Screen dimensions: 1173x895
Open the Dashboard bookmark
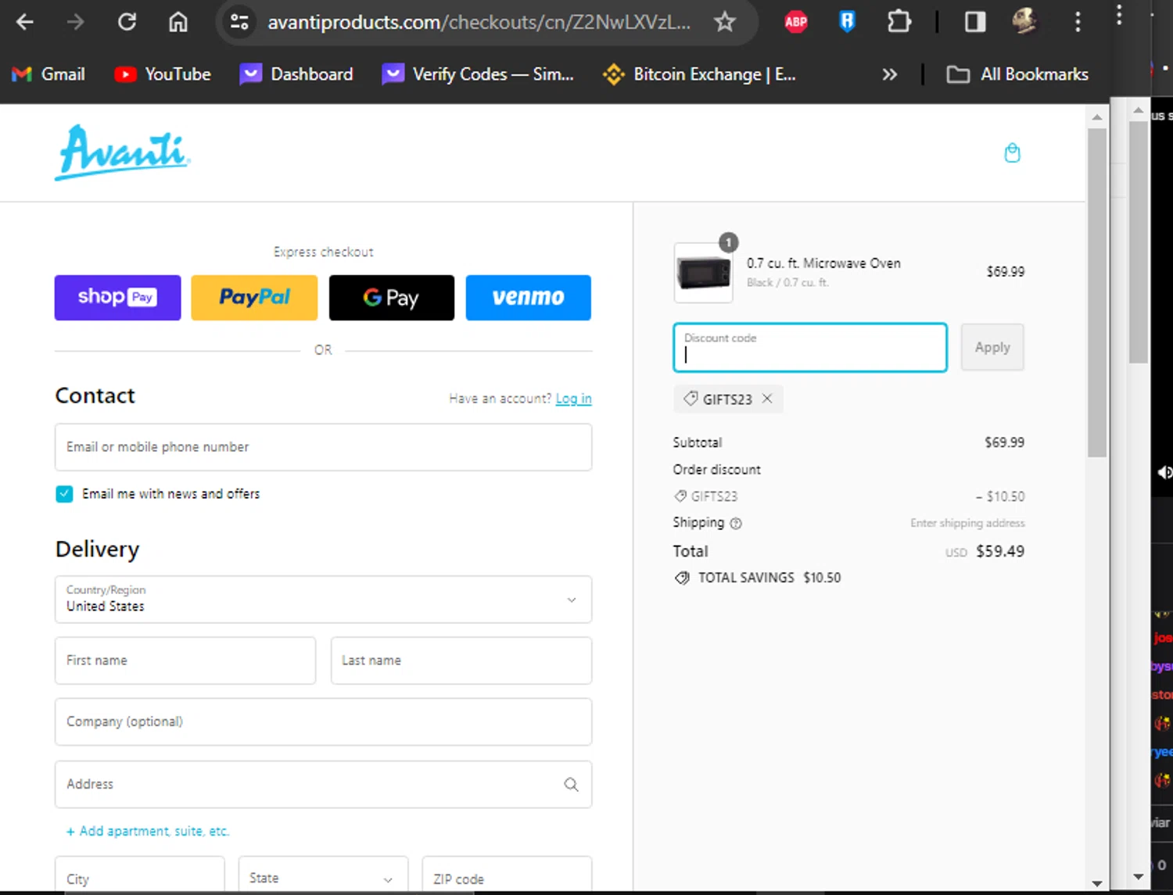point(296,74)
